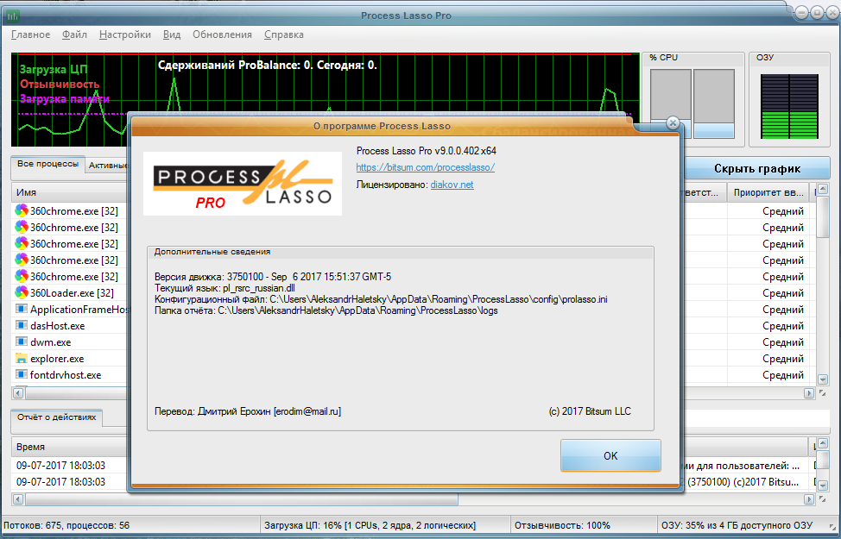
Task: Click Средний priority in dwm.exe row
Action: pyautogui.click(x=782, y=342)
